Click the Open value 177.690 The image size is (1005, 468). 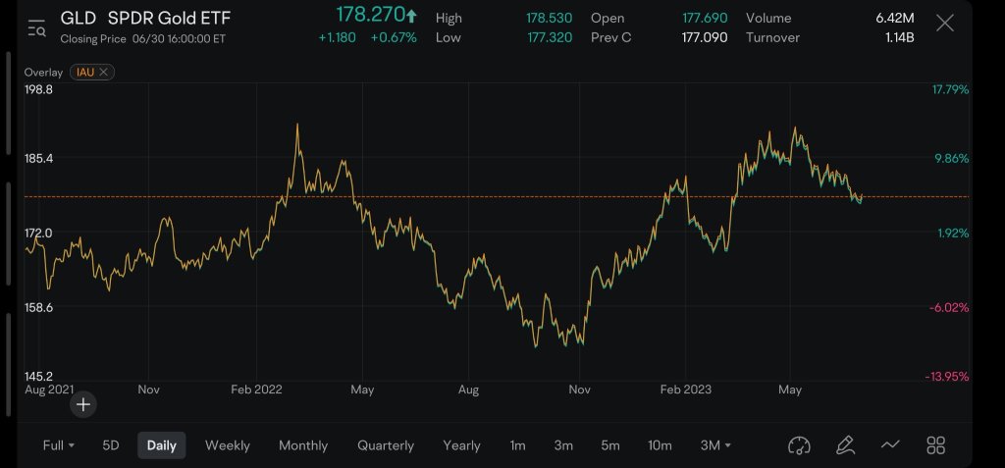click(705, 18)
